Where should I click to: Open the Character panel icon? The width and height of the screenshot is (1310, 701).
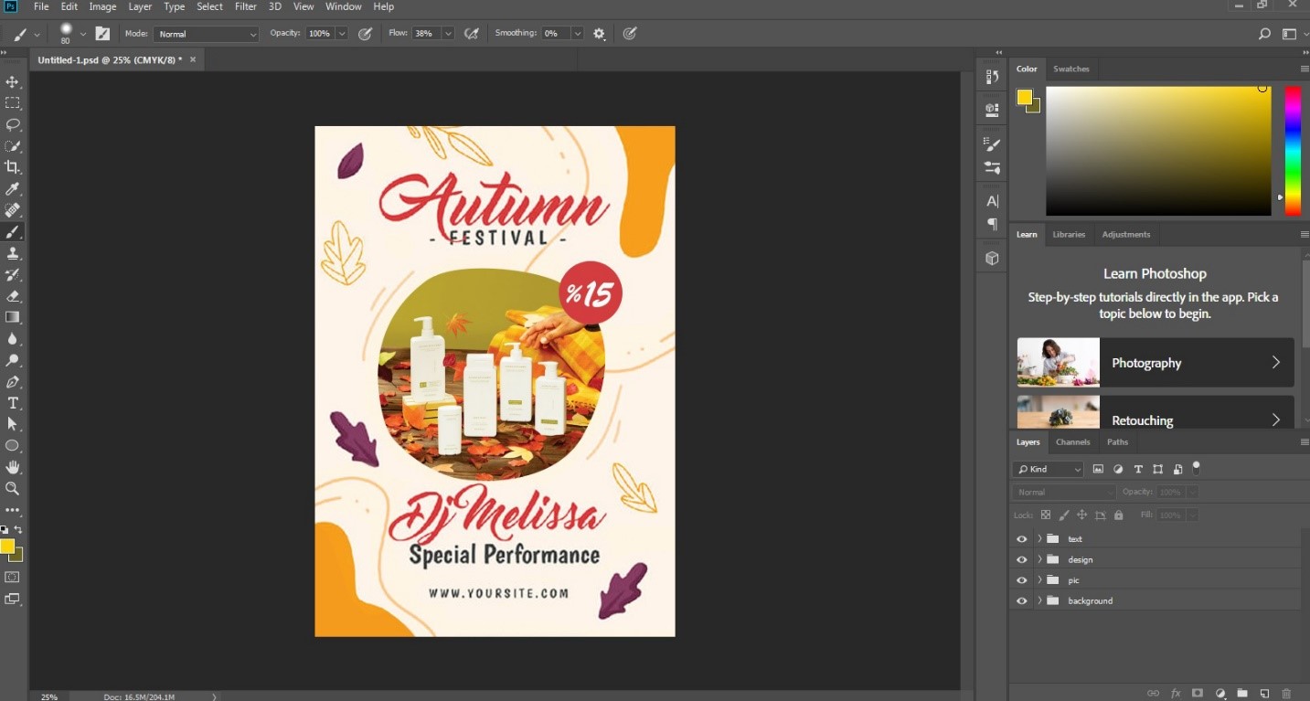992,201
